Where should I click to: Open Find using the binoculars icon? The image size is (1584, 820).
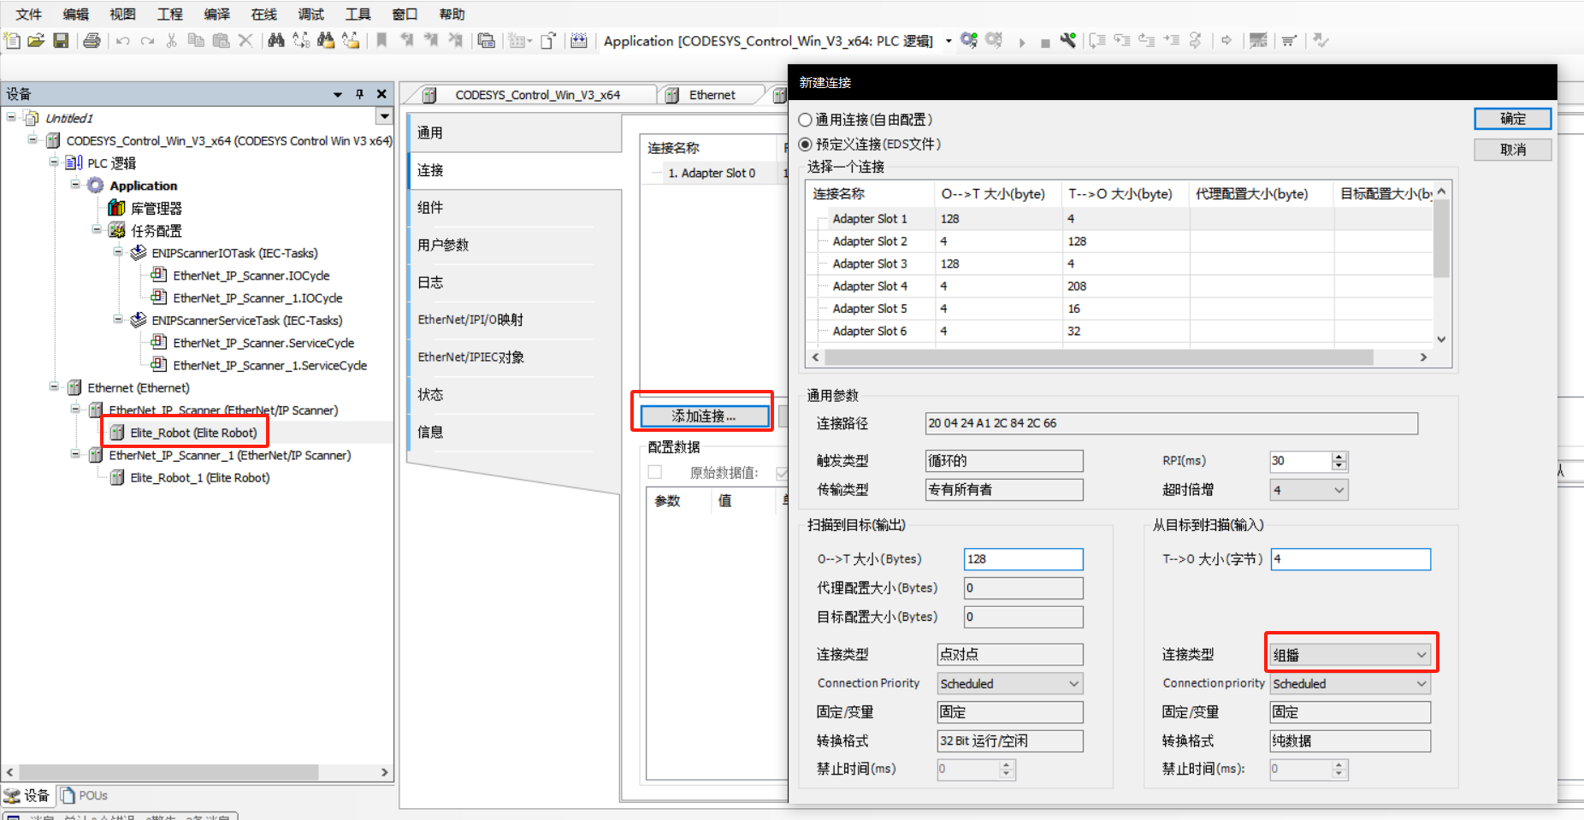click(x=275, y=40)
